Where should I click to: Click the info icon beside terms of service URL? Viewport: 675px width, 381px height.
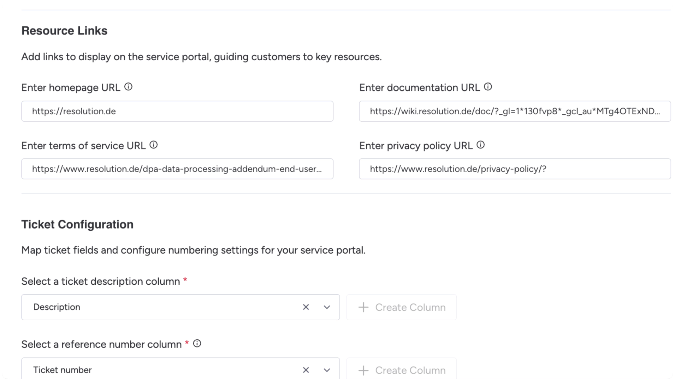pyautogui.click(x=154, y=145)
